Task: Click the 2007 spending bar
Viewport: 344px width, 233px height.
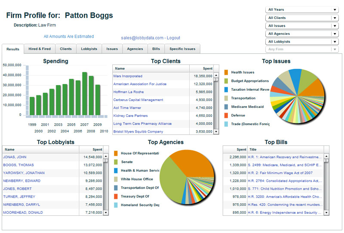Action: [x=84, y=94]
